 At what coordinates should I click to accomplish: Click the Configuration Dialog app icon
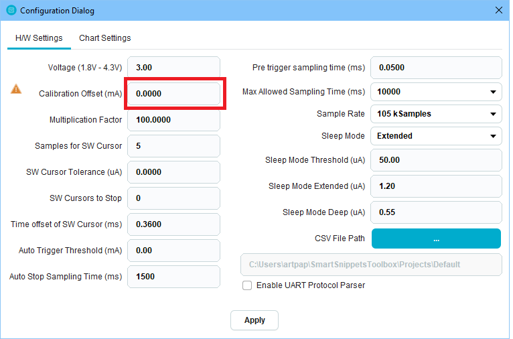coord(11,10)
